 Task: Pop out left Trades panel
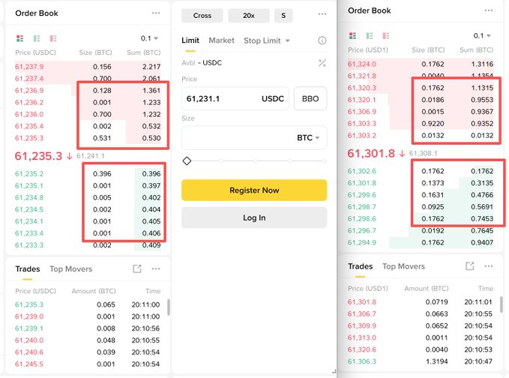137,269
